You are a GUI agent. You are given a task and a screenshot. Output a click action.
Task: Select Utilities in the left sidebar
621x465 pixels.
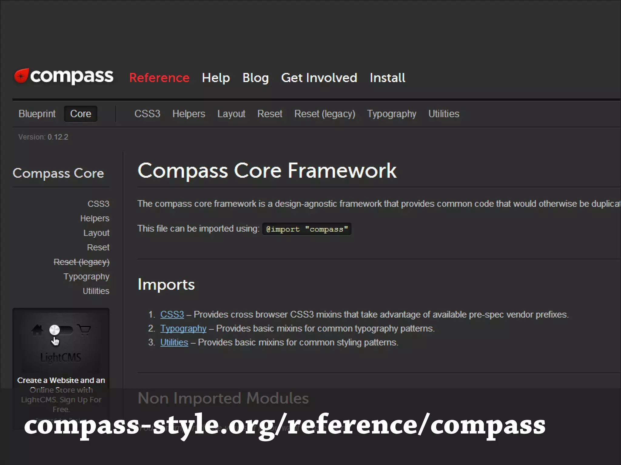(x=96, y=291)
